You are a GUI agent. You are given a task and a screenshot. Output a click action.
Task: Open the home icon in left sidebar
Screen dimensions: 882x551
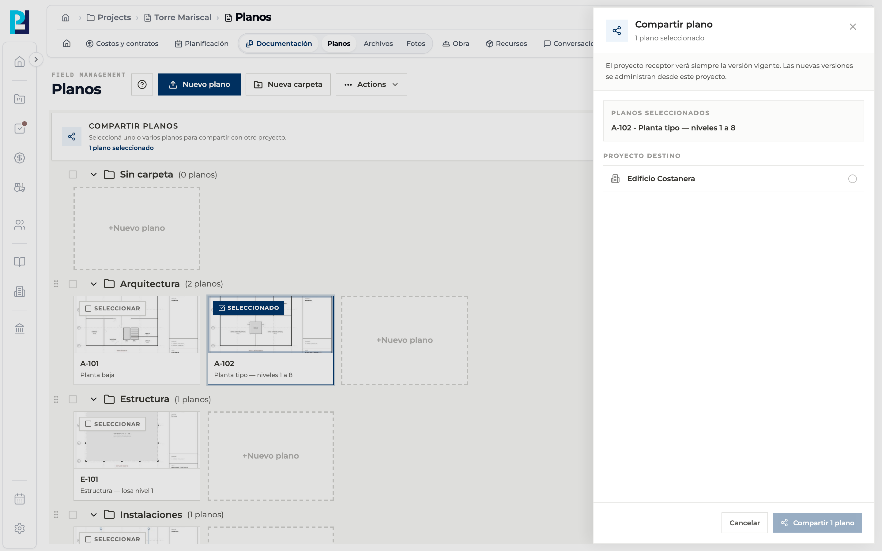[x=19, y=62]
